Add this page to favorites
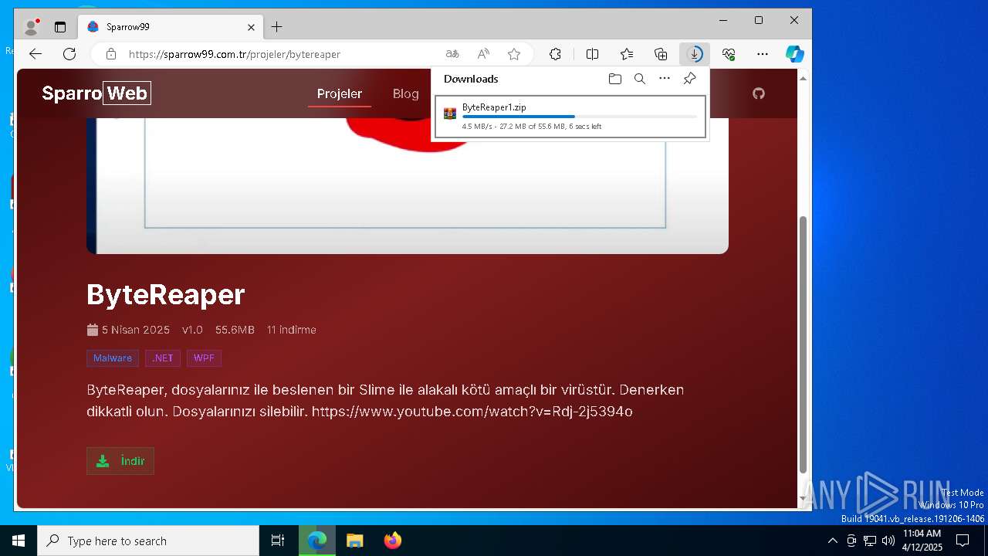The height and width of the screenshot is (556, 988). [514, 54]
